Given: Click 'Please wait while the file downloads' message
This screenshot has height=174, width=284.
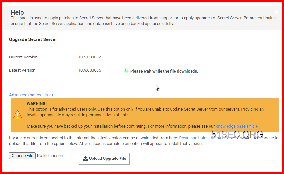Looking at the screenshot, I should (164, 71).
